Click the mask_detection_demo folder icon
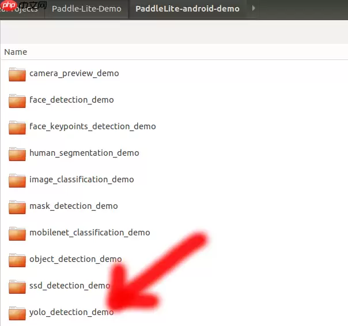 pos(17,207)
